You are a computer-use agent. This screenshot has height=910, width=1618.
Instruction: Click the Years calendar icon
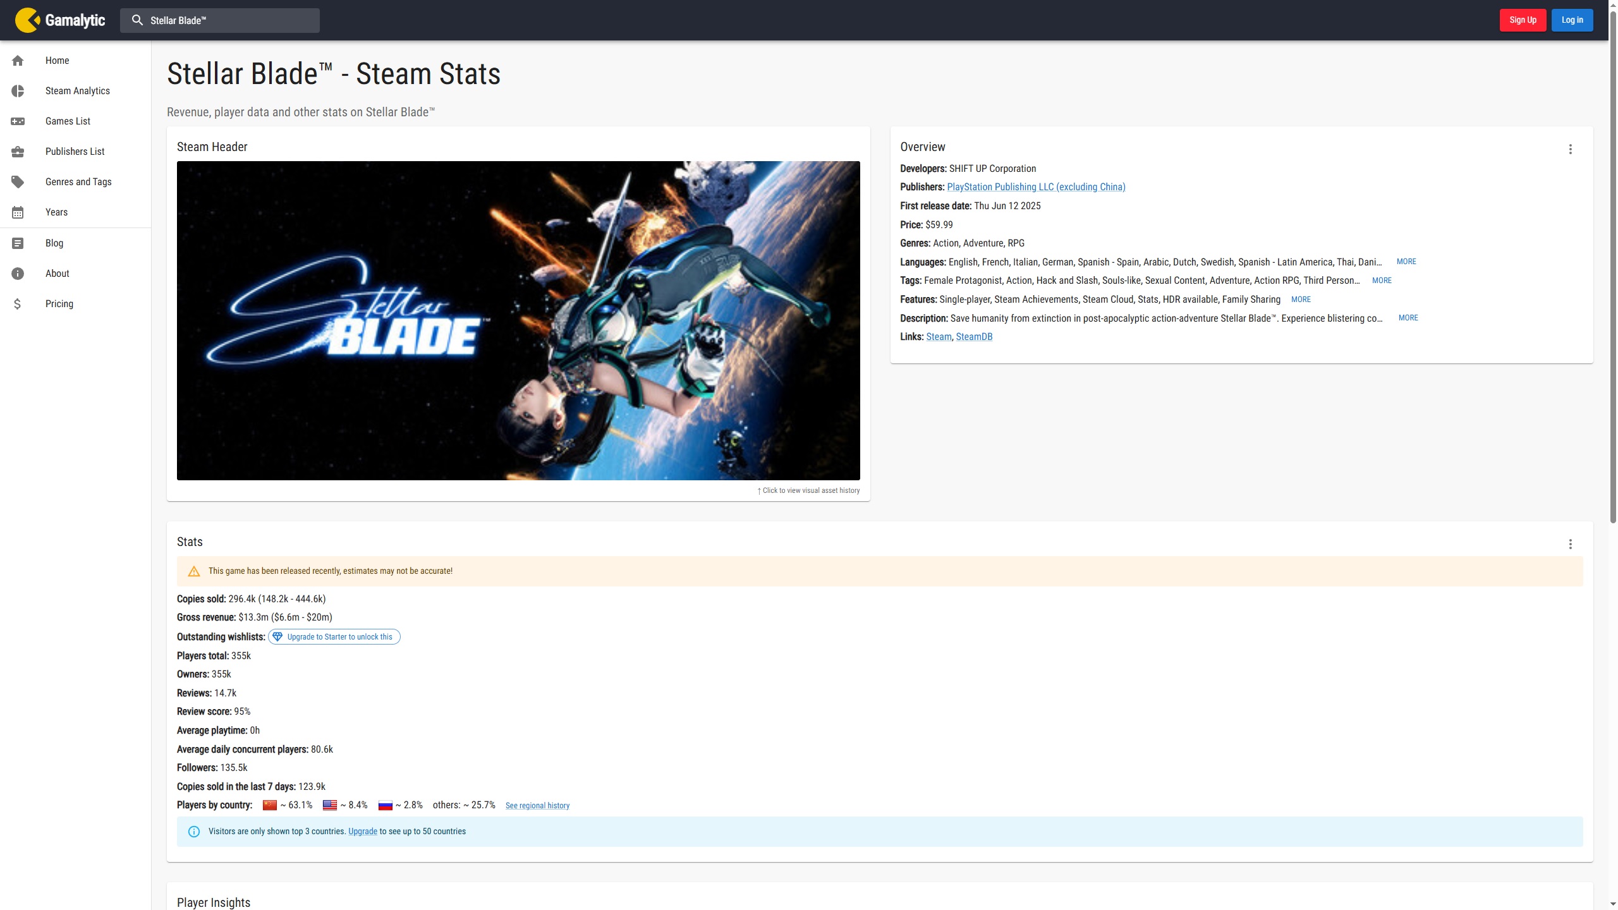(x=18, y=212)
